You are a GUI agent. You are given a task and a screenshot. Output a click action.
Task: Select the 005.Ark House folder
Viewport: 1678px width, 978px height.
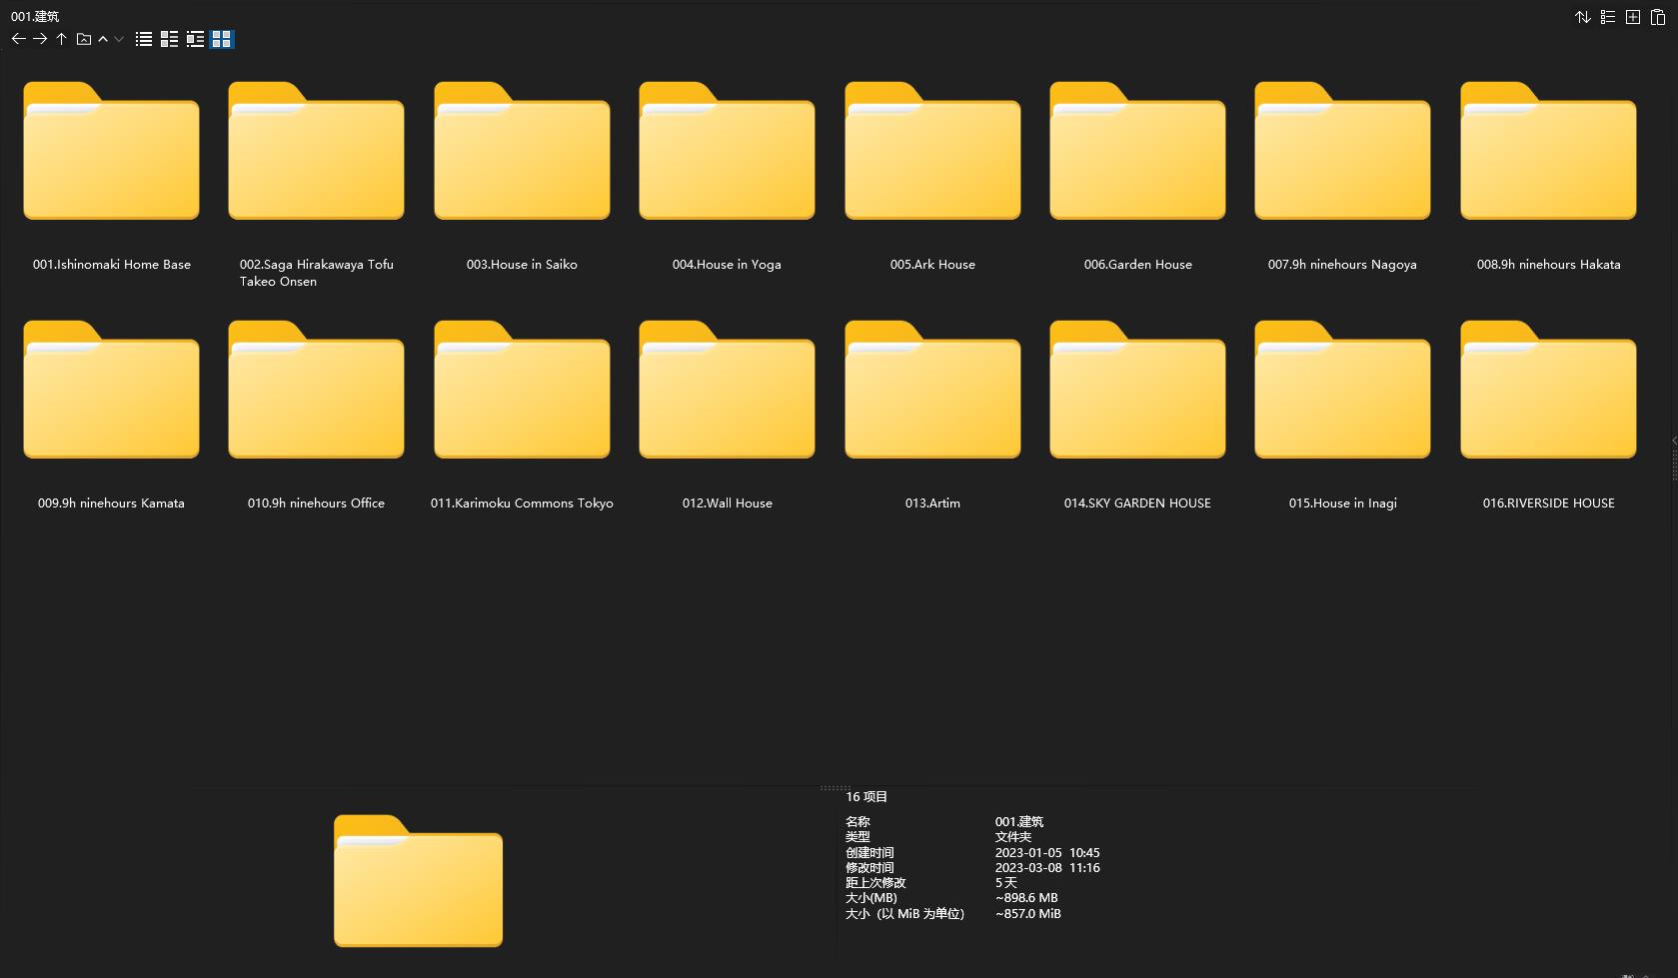pos(932,176)
